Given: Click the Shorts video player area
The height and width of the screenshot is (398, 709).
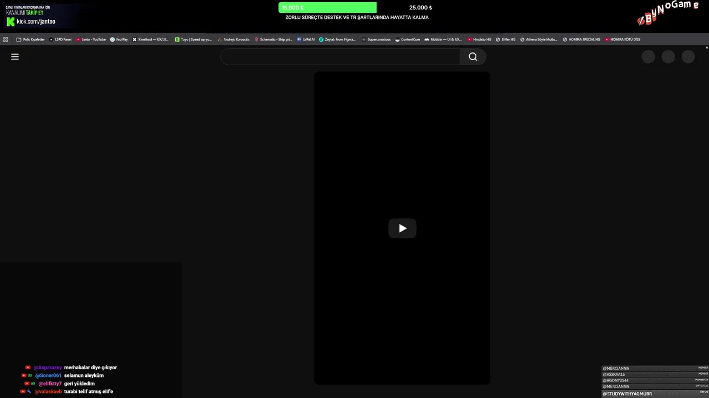Looking at the screenshot, I should click(402, 228).
